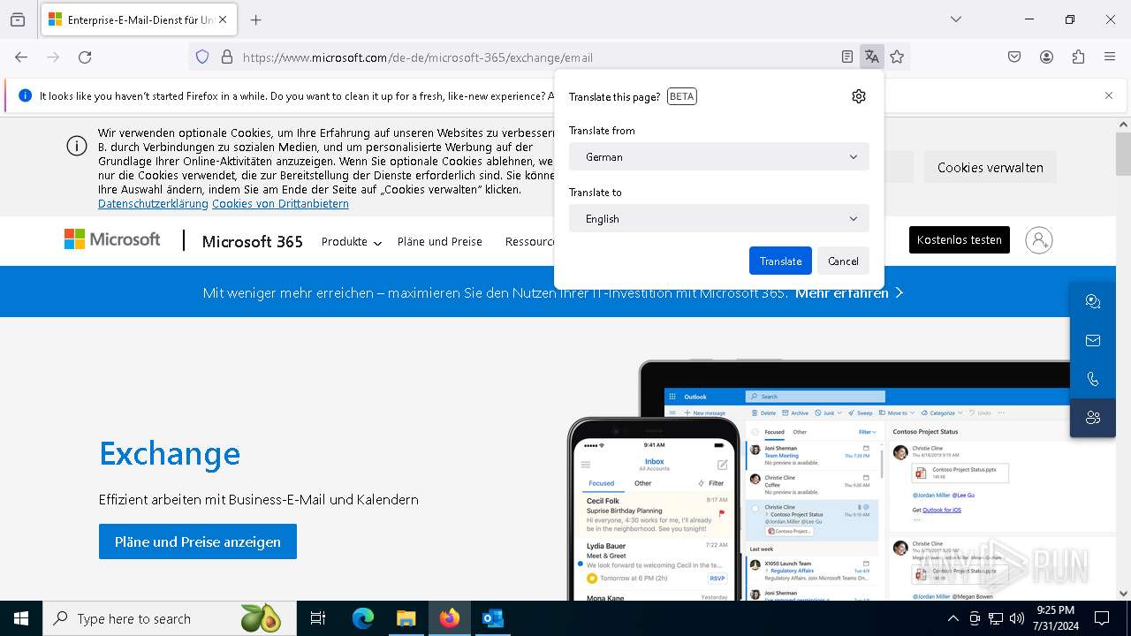Click the translate page icon
This screenshot has width=1131, height=636.
point(872,57)
